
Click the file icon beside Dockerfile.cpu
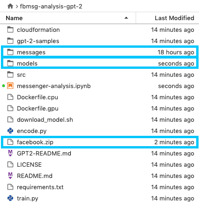pos(10,97)
